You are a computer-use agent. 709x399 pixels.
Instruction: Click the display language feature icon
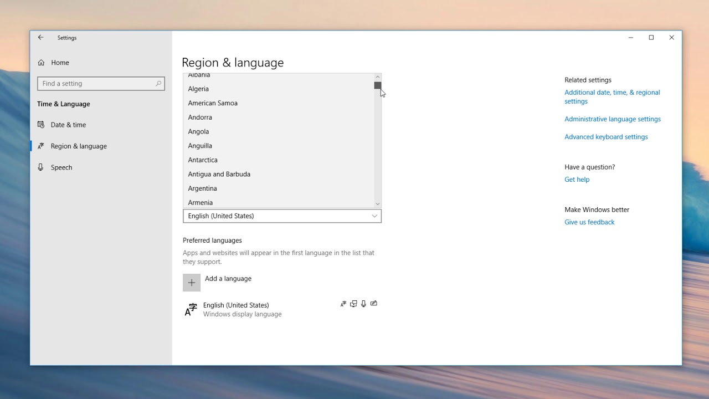point(343,304)
